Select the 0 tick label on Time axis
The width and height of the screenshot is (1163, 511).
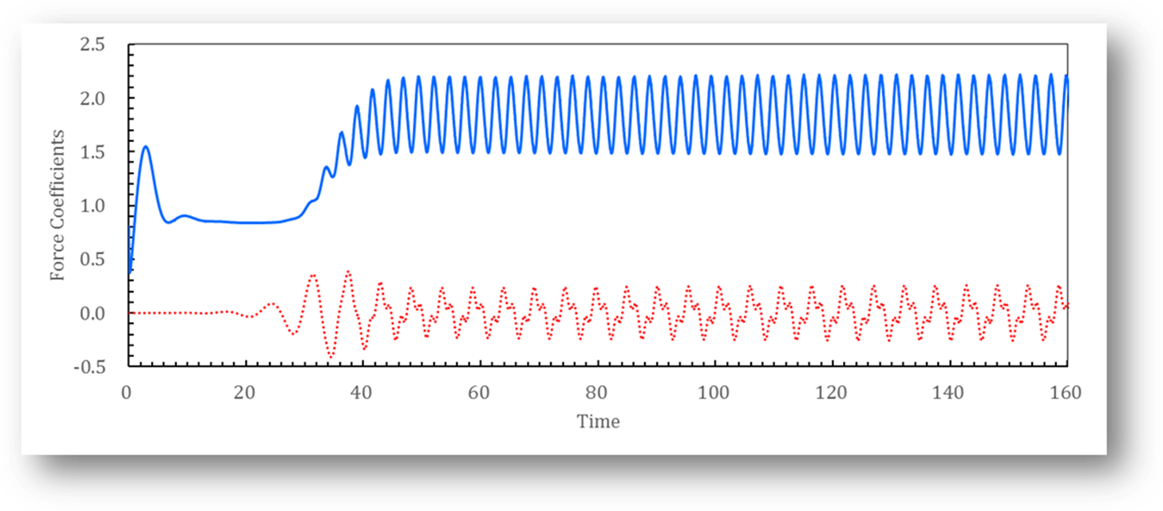(x=128, y=392)
